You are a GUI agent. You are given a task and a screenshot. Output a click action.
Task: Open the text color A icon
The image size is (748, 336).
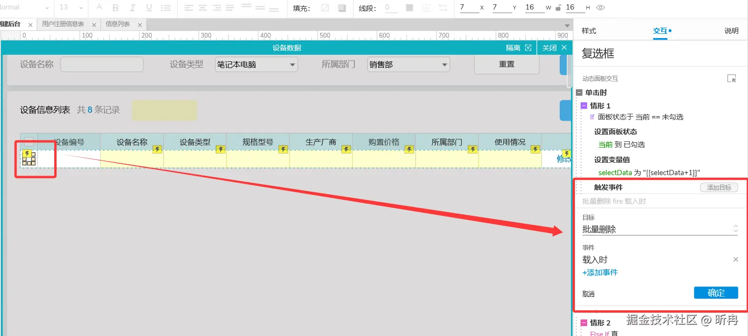[99, 7]
